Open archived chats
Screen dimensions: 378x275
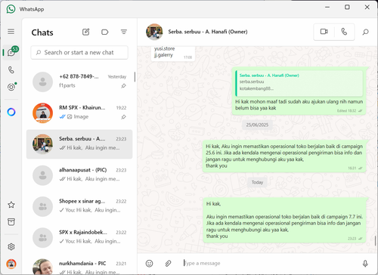[11, 222]
